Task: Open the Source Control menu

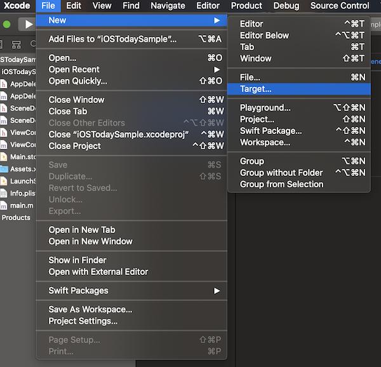Action: click(x=340, y=6)
